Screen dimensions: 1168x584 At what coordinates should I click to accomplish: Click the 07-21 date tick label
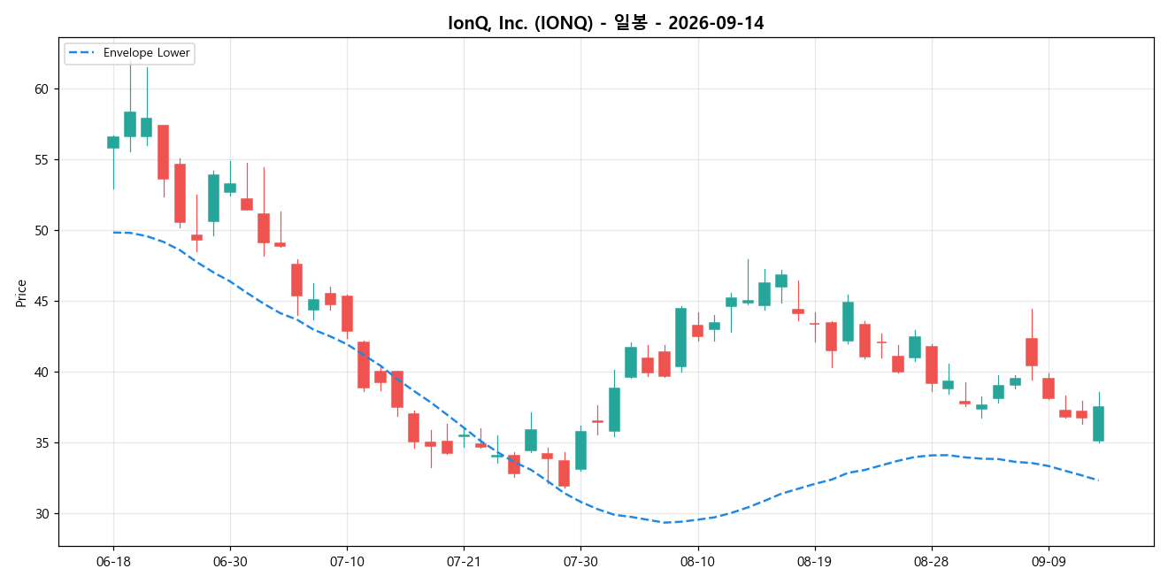click(464, 562)
